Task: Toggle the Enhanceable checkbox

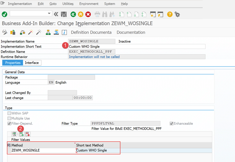Action: [x=171, y=123]
